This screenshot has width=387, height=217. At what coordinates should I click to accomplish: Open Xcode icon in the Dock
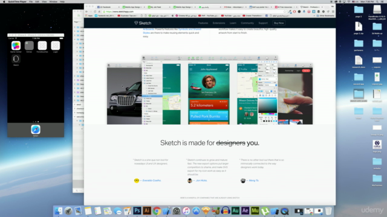[167, 211]
